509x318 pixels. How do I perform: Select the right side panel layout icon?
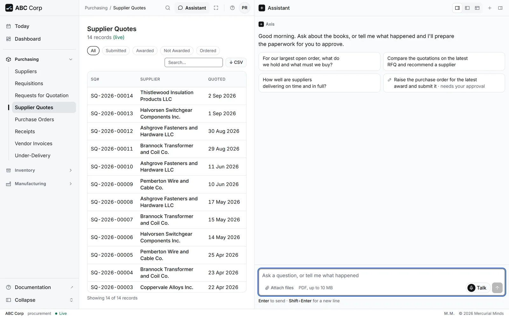(457, 8)
